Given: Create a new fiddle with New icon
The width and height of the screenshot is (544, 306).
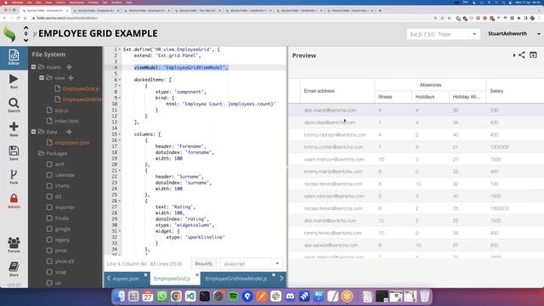Looking at the screenshot, I should (14, 129).
